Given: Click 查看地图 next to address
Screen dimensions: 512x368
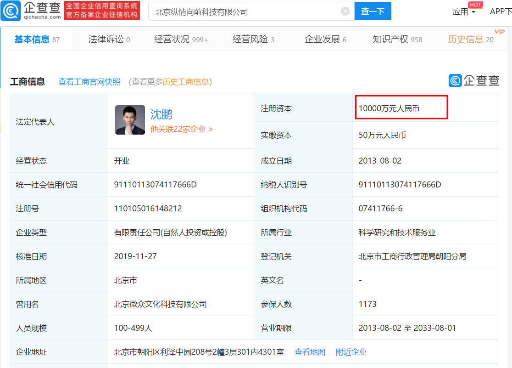Looking at the screenshot, I should click(310, 352).
